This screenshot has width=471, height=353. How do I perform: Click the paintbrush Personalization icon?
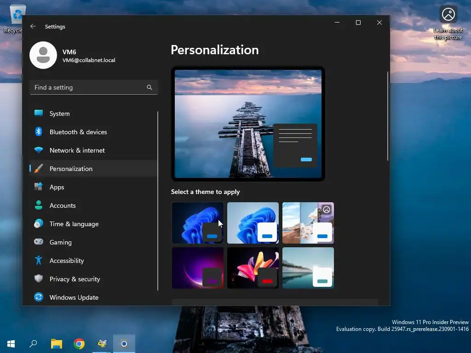(39, 168)
